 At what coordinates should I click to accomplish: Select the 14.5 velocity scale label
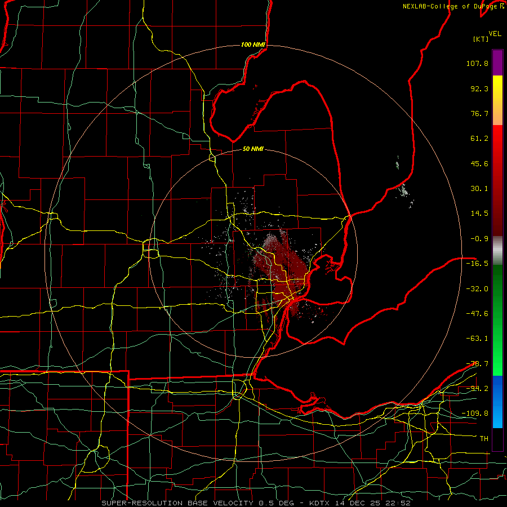[x=479, y=214]
